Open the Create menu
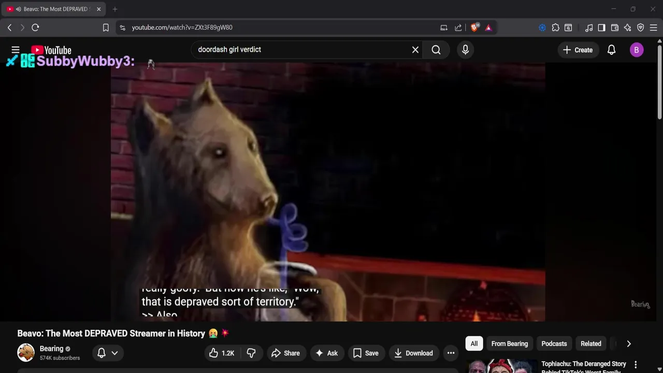 point(578,50)
